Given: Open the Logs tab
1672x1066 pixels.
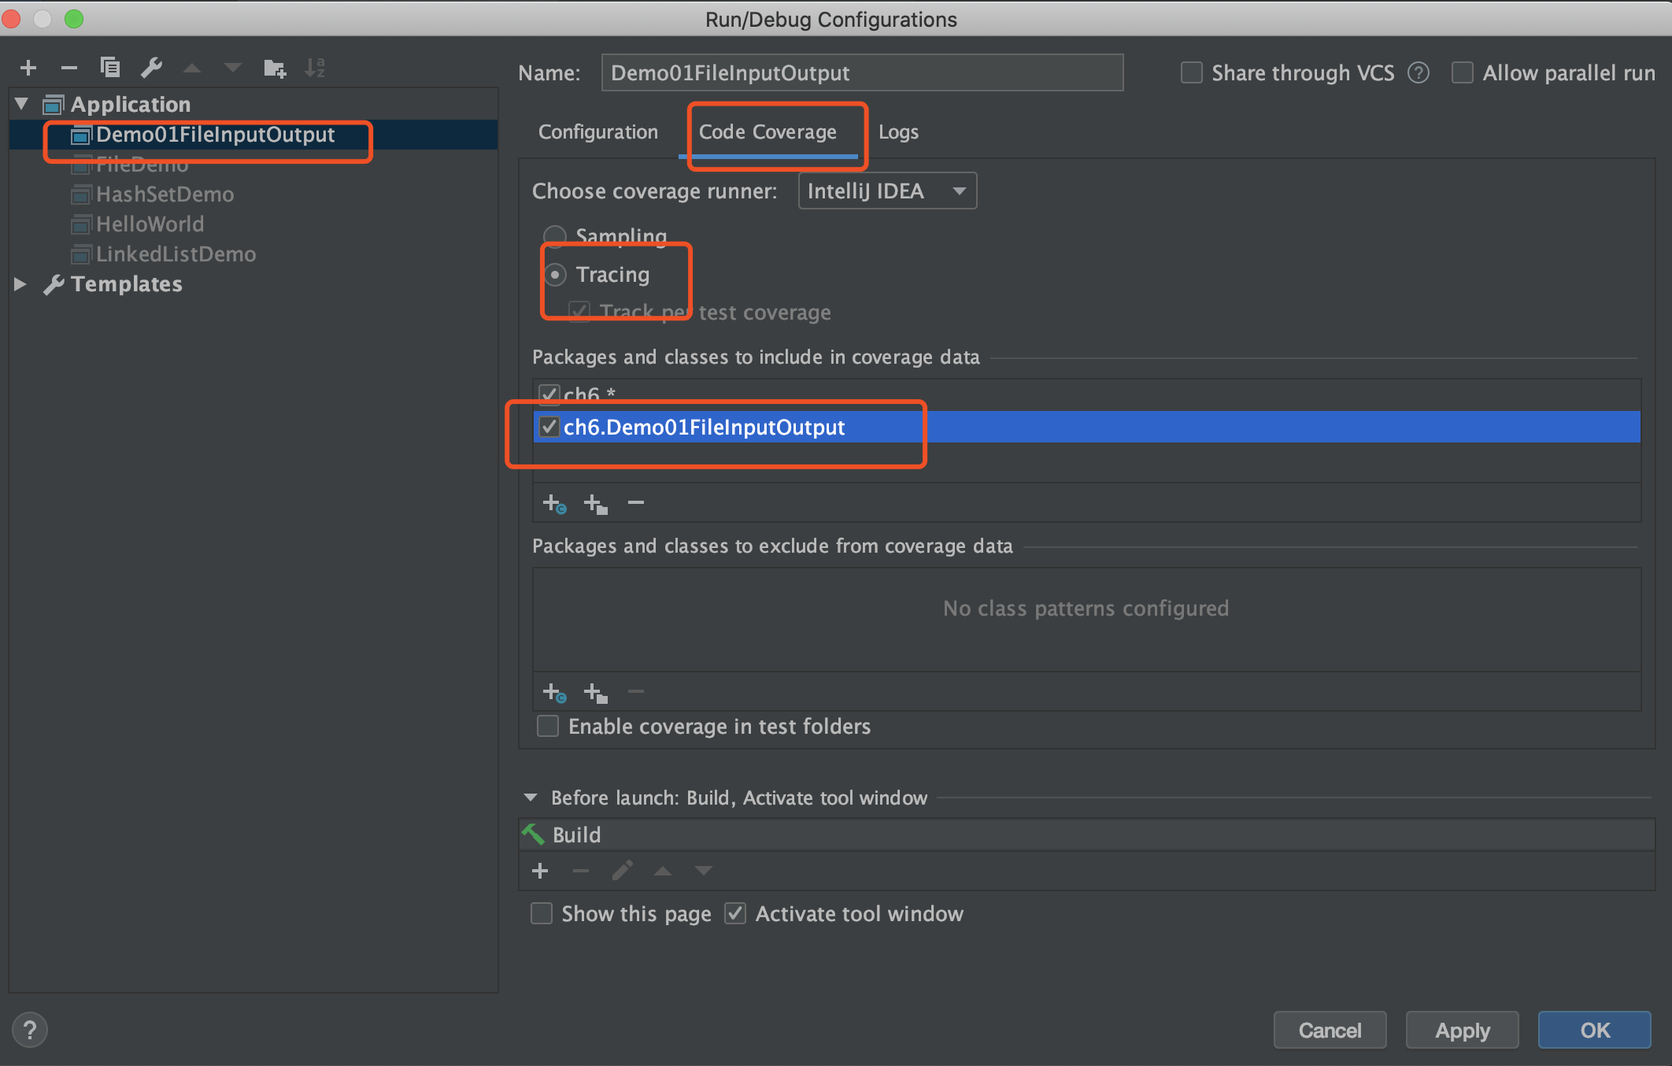Looking at the screenshot, I should [898, 132].
